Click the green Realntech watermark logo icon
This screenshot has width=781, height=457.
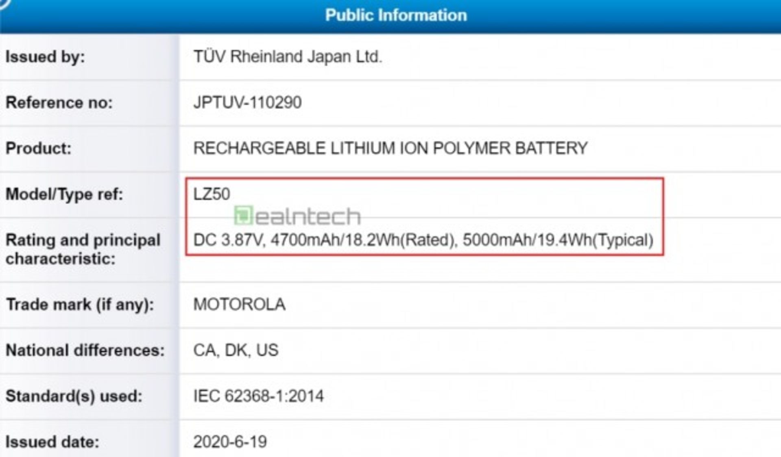click(243, 215)
